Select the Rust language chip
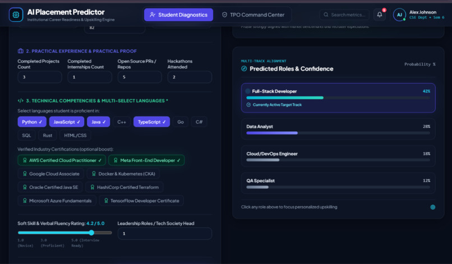Viewport: 452px width, 264px height. pos(48,136)
